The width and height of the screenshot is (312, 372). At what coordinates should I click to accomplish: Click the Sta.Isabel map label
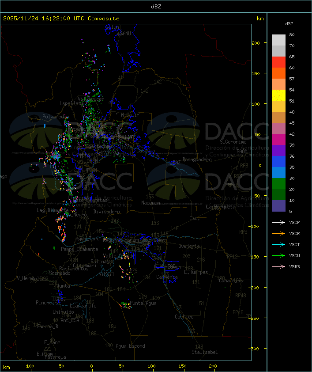(x=205, y=352)
